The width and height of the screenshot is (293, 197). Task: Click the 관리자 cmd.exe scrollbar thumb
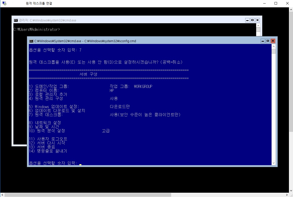tap(258, 30)
